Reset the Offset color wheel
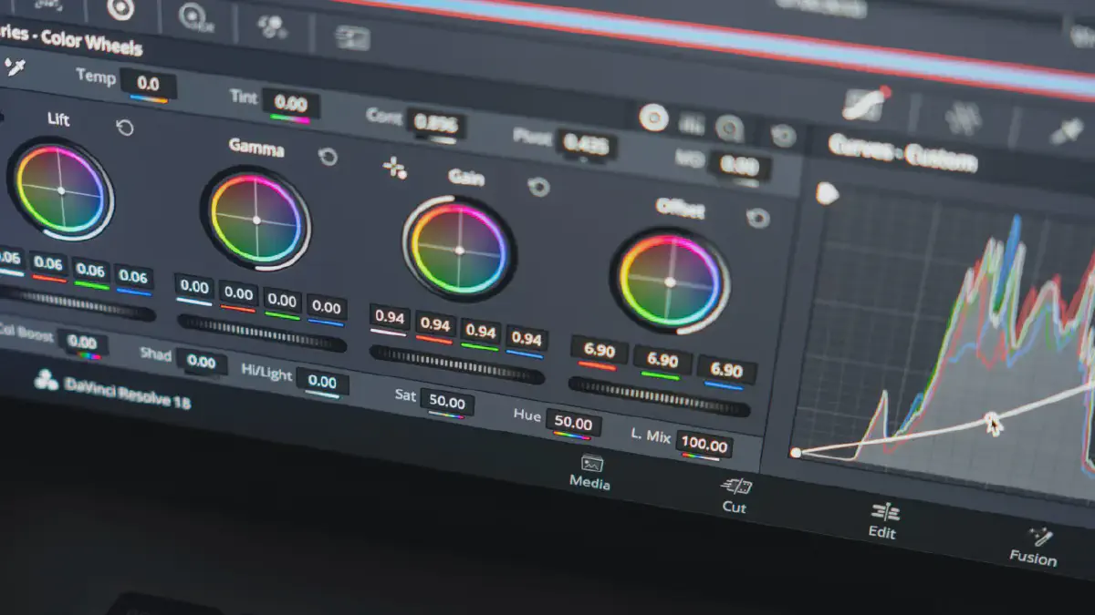The width and height of the screenshot is (1095, 615). tap(756, 219)
